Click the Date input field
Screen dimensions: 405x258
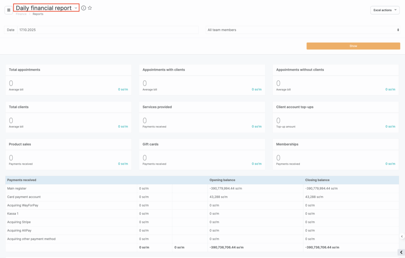click(x=107, y=30)
